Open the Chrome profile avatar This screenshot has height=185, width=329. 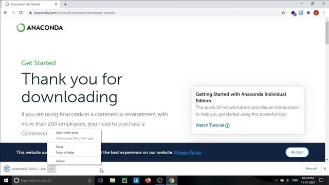tap(316, 13)
